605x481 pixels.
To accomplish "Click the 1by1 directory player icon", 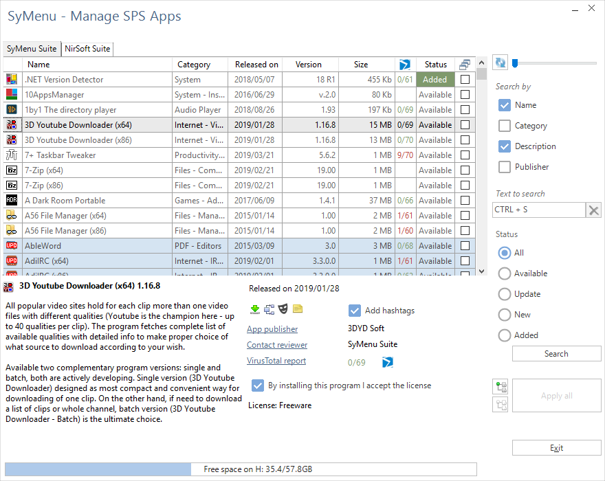I will (x=12, y=109).
